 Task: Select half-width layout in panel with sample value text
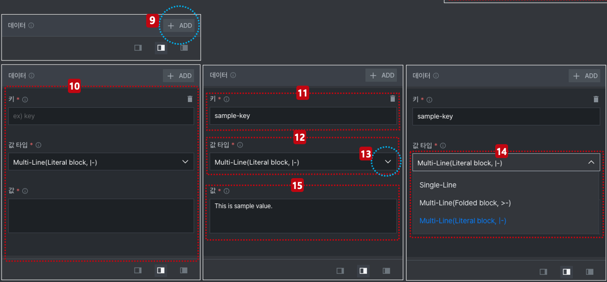pos(363,271)
